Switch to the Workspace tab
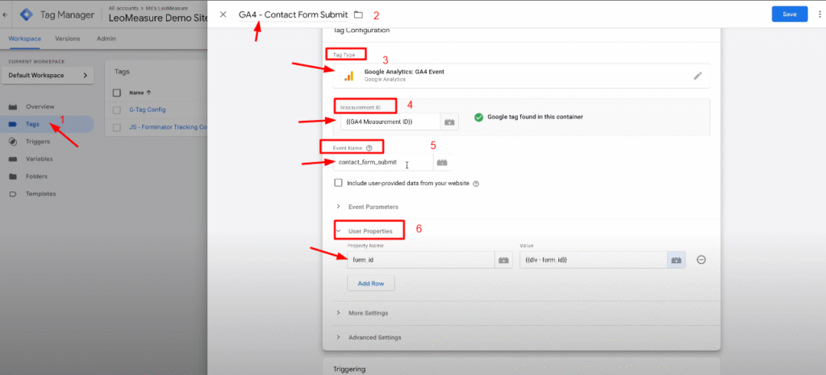 point(24,39)
